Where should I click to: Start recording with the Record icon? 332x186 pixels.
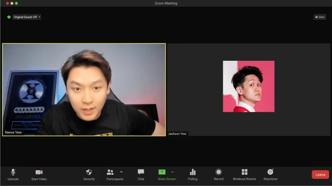[x=219, y=172]
